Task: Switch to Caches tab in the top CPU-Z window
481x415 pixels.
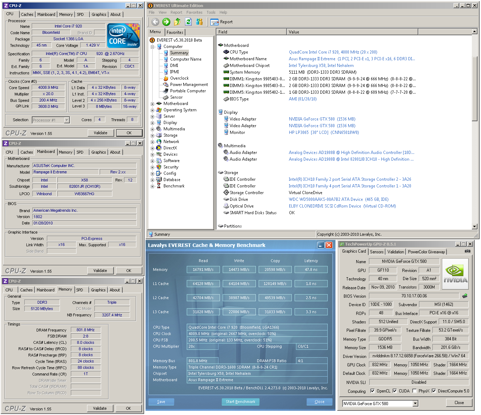Action: 27,14
